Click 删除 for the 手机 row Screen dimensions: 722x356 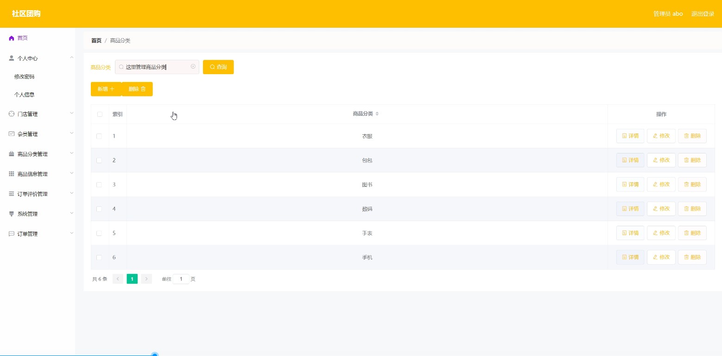[x=692, y=257]
